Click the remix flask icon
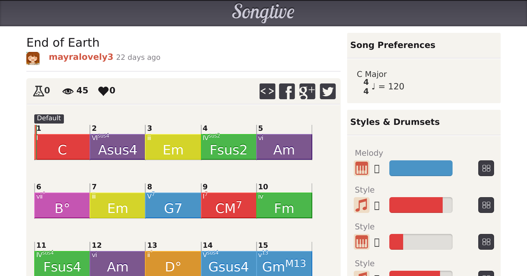This screenshot has width=527, height=276. [39, 91]
